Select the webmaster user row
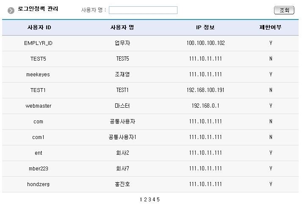The image size is (302, 206). pyautogui.click(x=38, y=106)
